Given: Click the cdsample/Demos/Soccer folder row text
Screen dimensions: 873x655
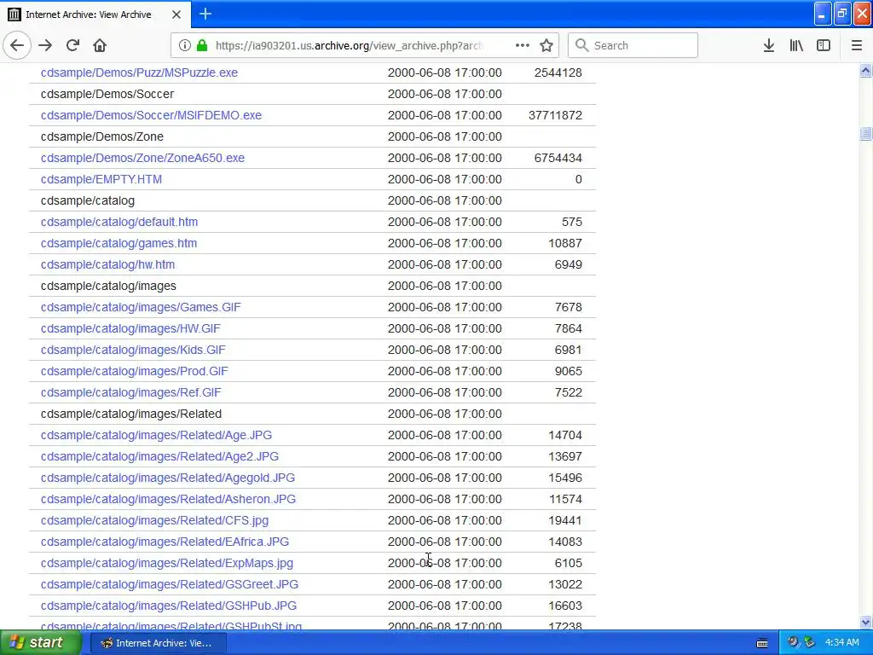Looking at the screenshot, I should pos(107,94).
